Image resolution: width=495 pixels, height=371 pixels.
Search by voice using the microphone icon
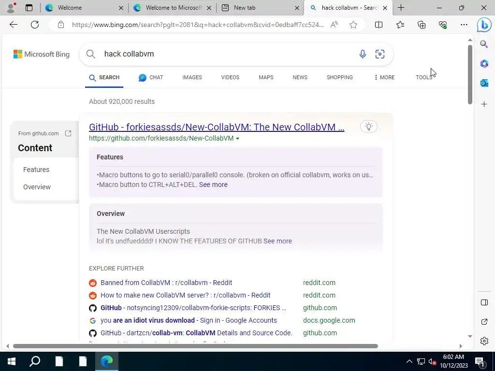point(363,54)
